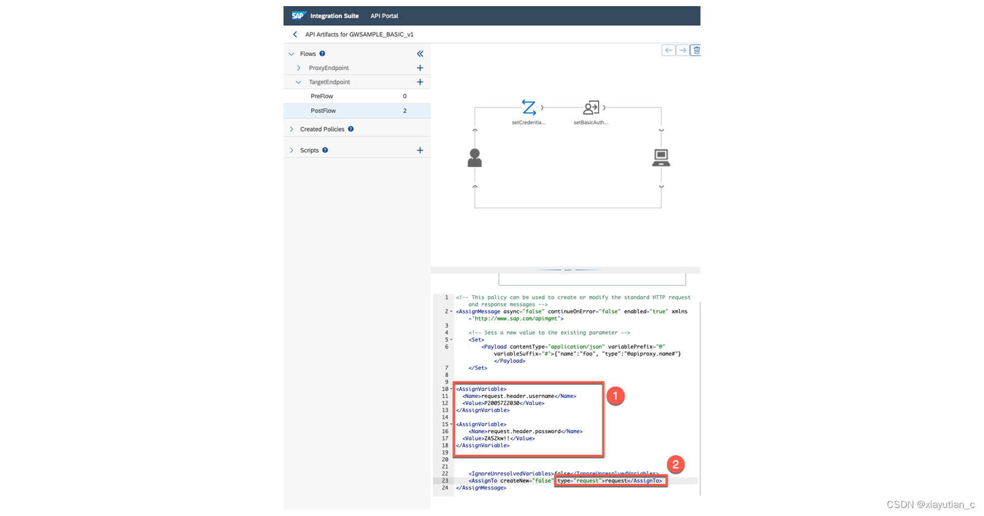Move policy right with arrow button
984x516 pixels.
click(x=683, y=50)
